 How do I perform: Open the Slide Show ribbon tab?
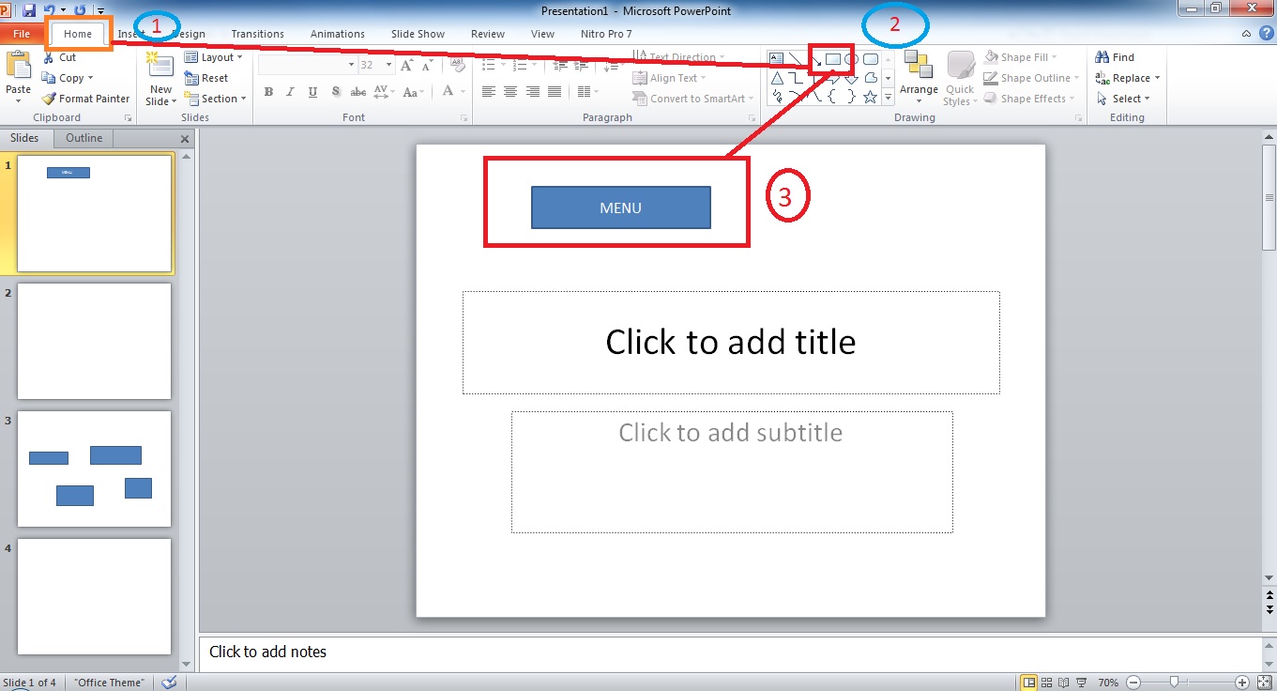[418, 34]
